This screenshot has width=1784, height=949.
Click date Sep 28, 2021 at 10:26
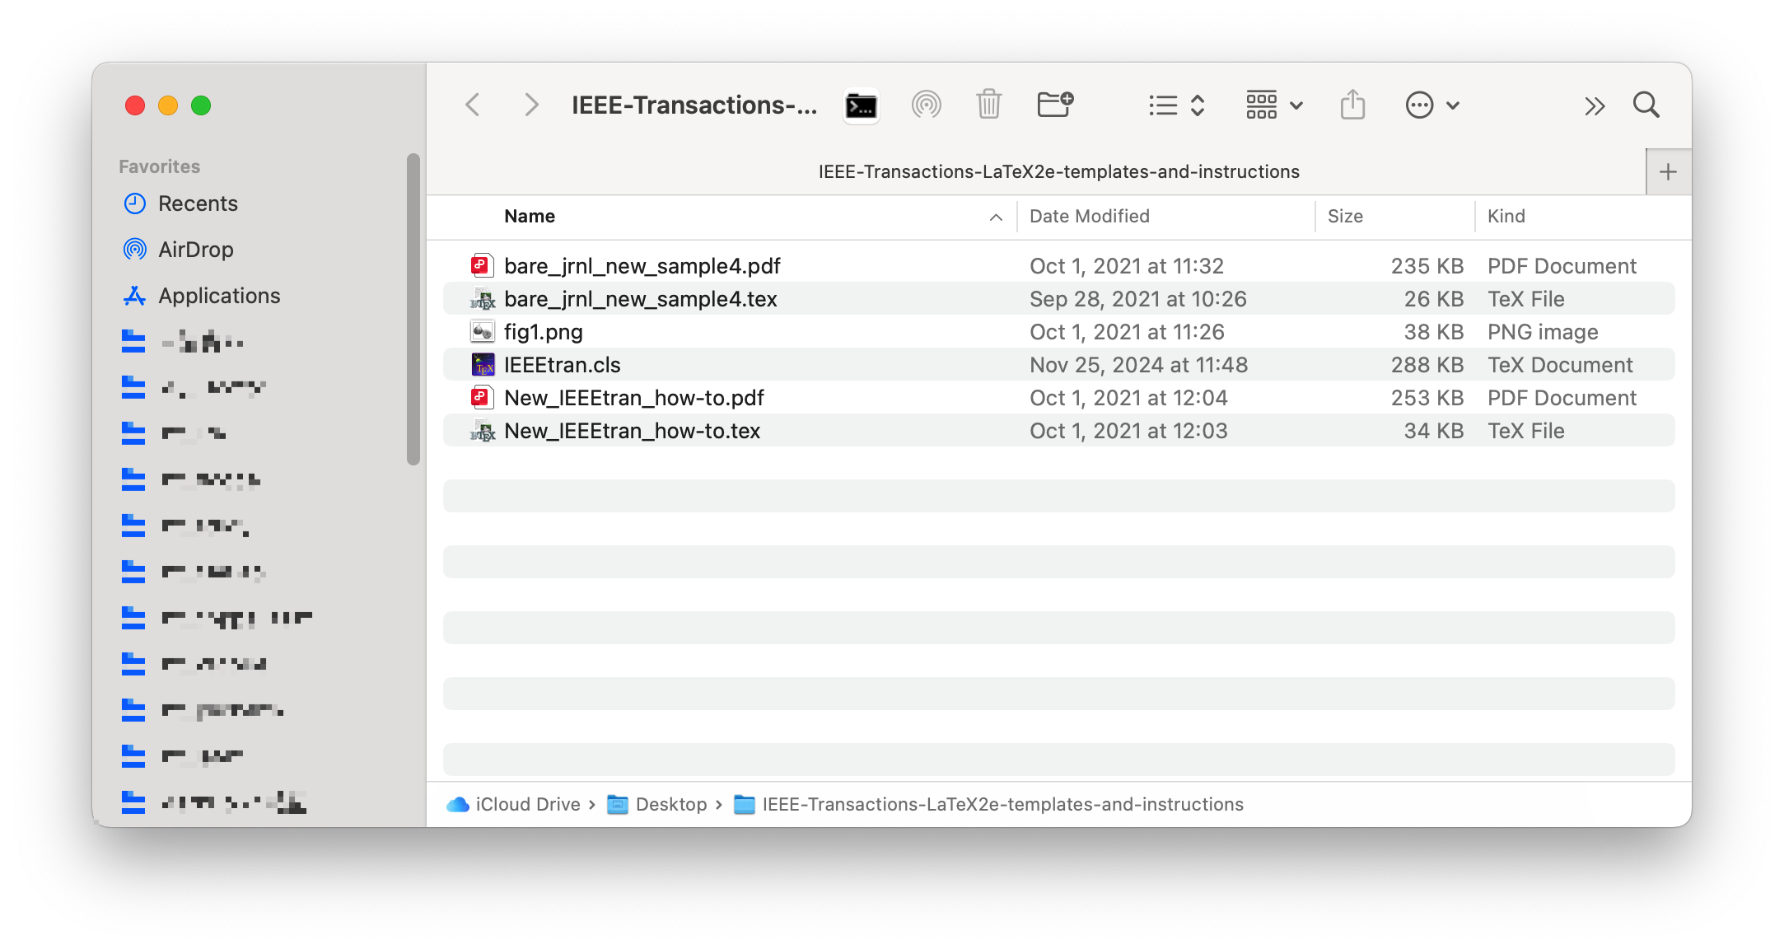1137,299
